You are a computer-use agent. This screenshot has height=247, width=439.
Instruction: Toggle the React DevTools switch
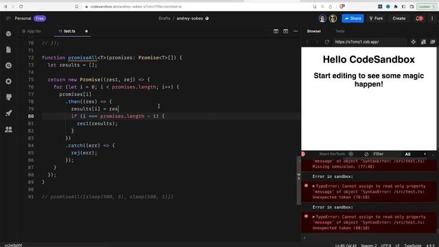pos(351,154)
